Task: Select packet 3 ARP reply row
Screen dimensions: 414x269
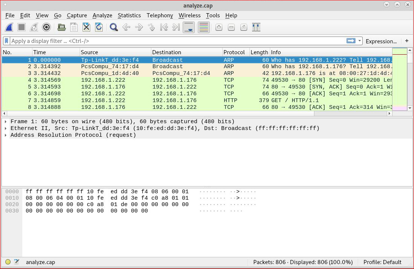Action: [x=197, y=73]
